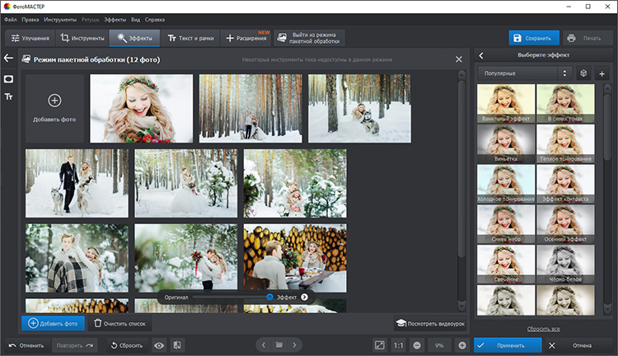Click the blue Применить button
The width and height of the screenshot is (618, 356).
508,345
